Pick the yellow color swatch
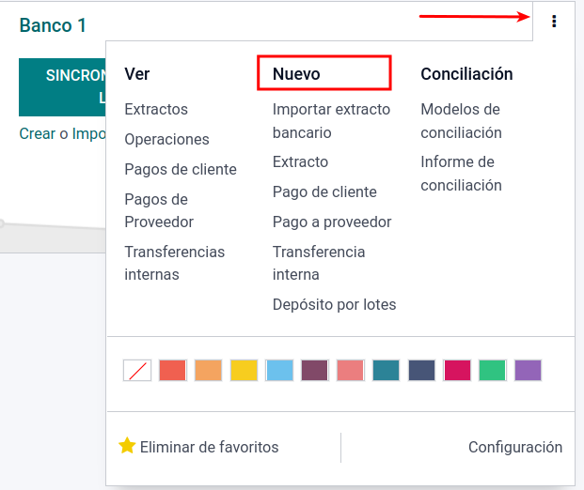The width and height of the screenshot is (584, 490). click(245, 370)
